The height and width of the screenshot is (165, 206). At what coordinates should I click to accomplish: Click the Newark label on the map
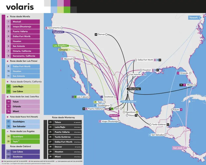pyautogui.click(x=194, y=18)
